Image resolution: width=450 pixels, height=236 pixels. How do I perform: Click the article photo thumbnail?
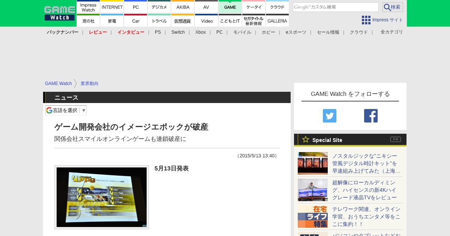tap(102, 197)
